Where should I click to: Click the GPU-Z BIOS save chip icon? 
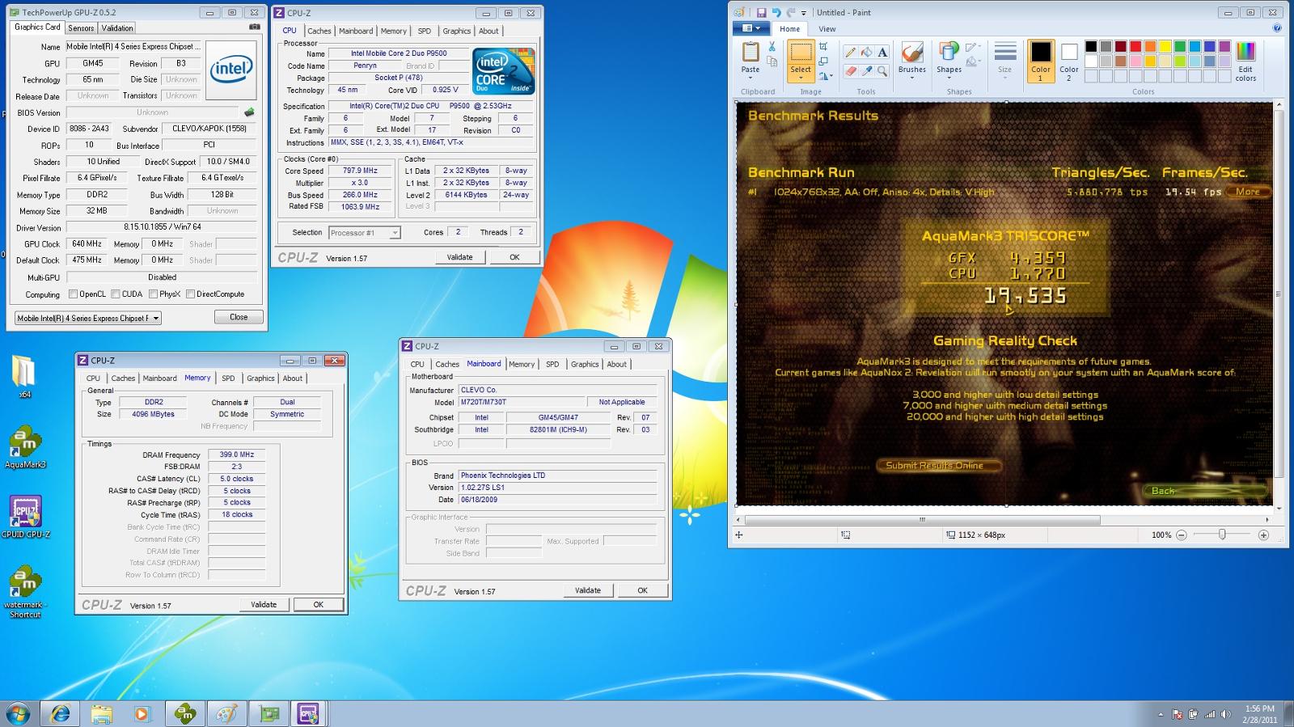click(x=249, y=112)
